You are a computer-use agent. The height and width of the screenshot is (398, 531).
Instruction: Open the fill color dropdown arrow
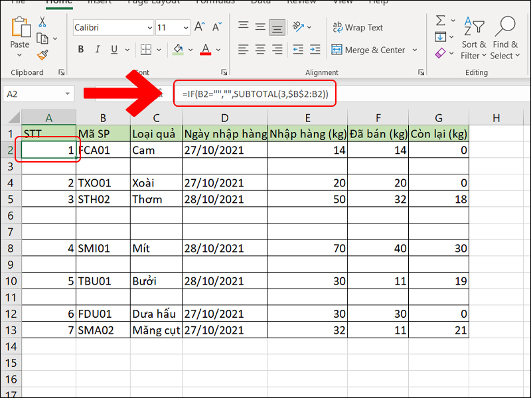click(190, 50)
